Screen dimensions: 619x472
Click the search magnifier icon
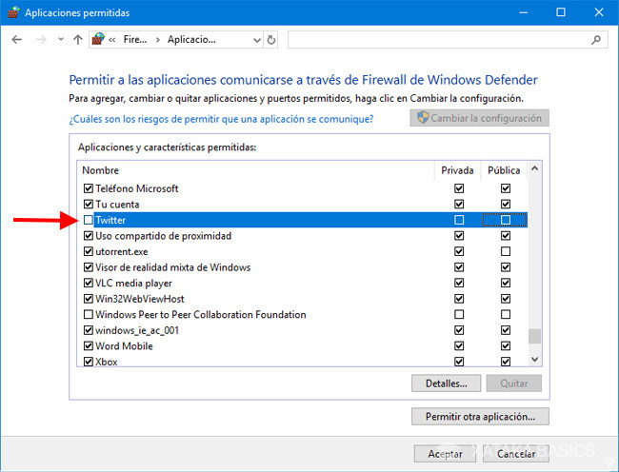[596, 39]
